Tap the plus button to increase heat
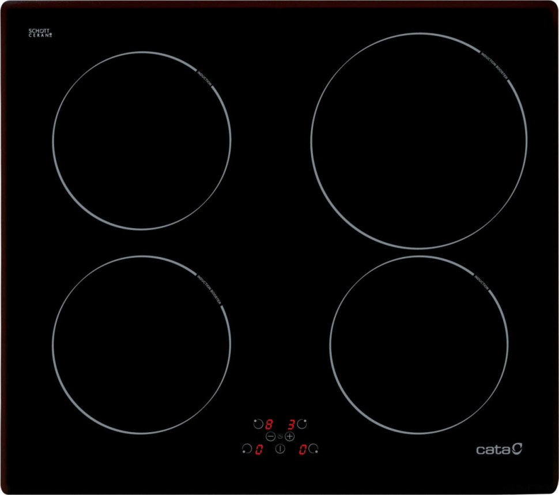559x495 pixels. coord(290,437)
